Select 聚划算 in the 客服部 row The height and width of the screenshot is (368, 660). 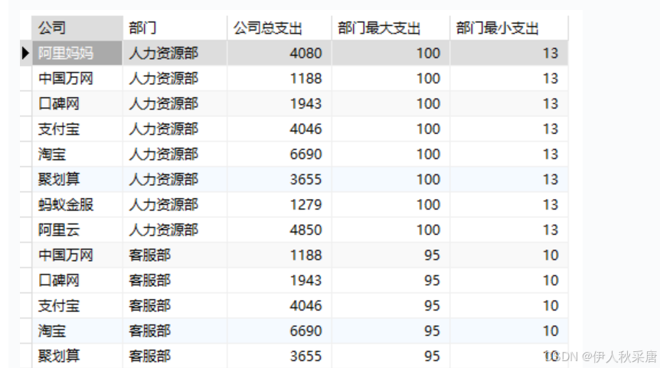pyautogui.click(x=77, y=356)
